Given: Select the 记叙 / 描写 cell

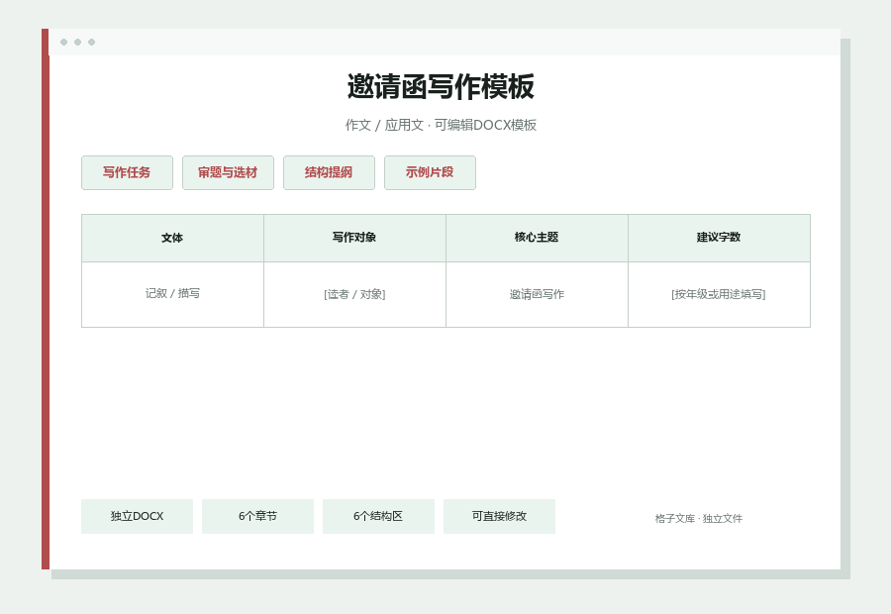Looking at the screenshot, I should [172, 294].
